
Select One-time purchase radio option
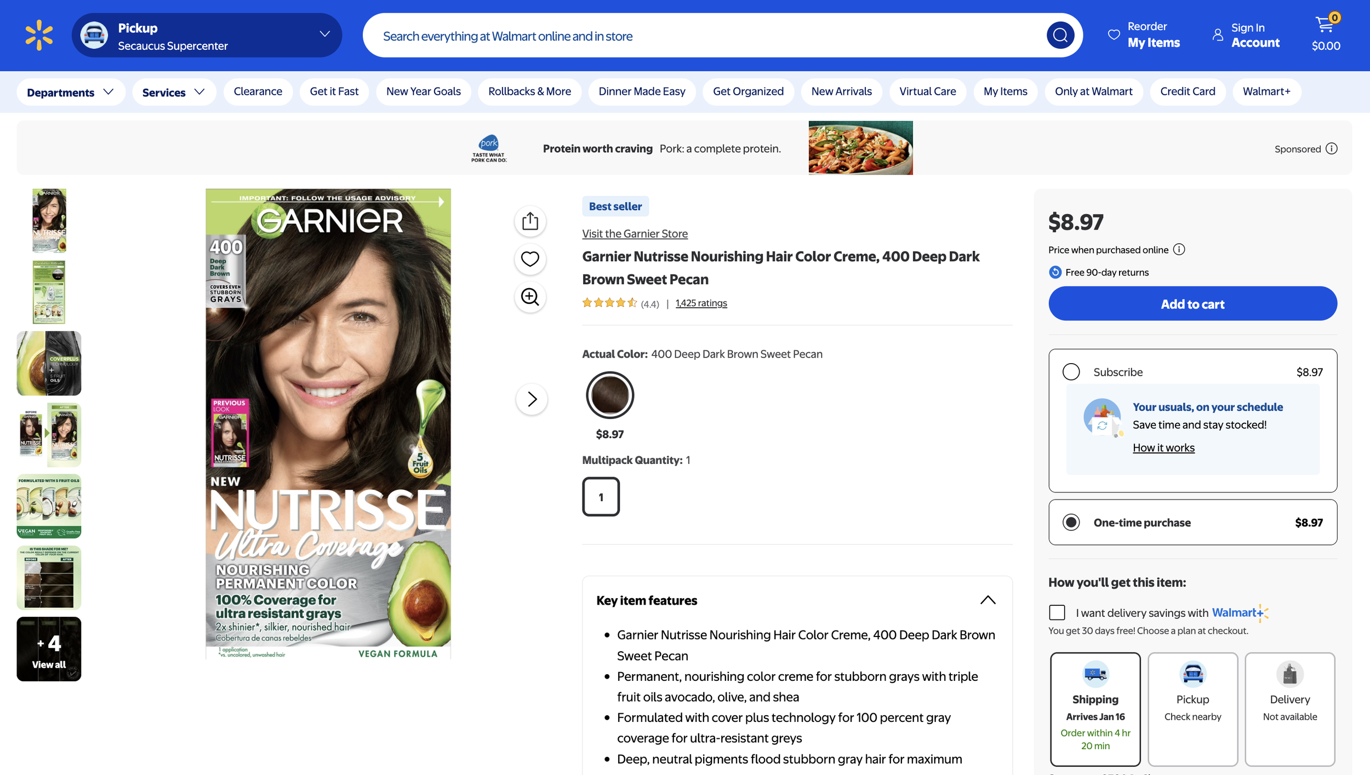[1071, 522]
